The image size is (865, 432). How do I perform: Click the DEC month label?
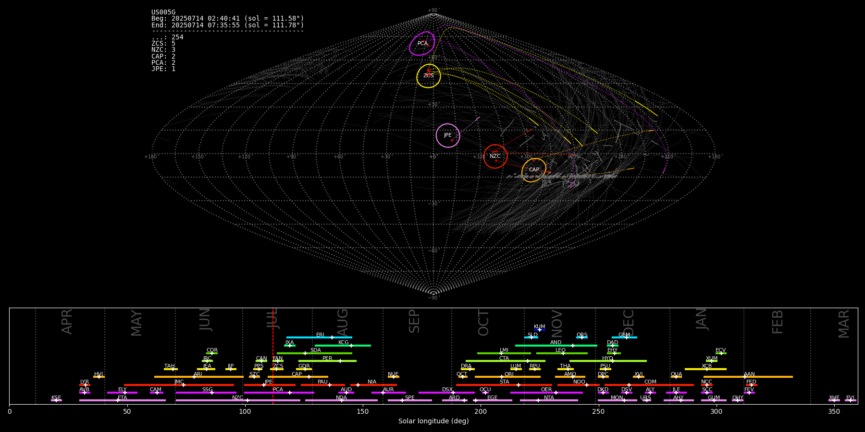[x=629, y=323]
